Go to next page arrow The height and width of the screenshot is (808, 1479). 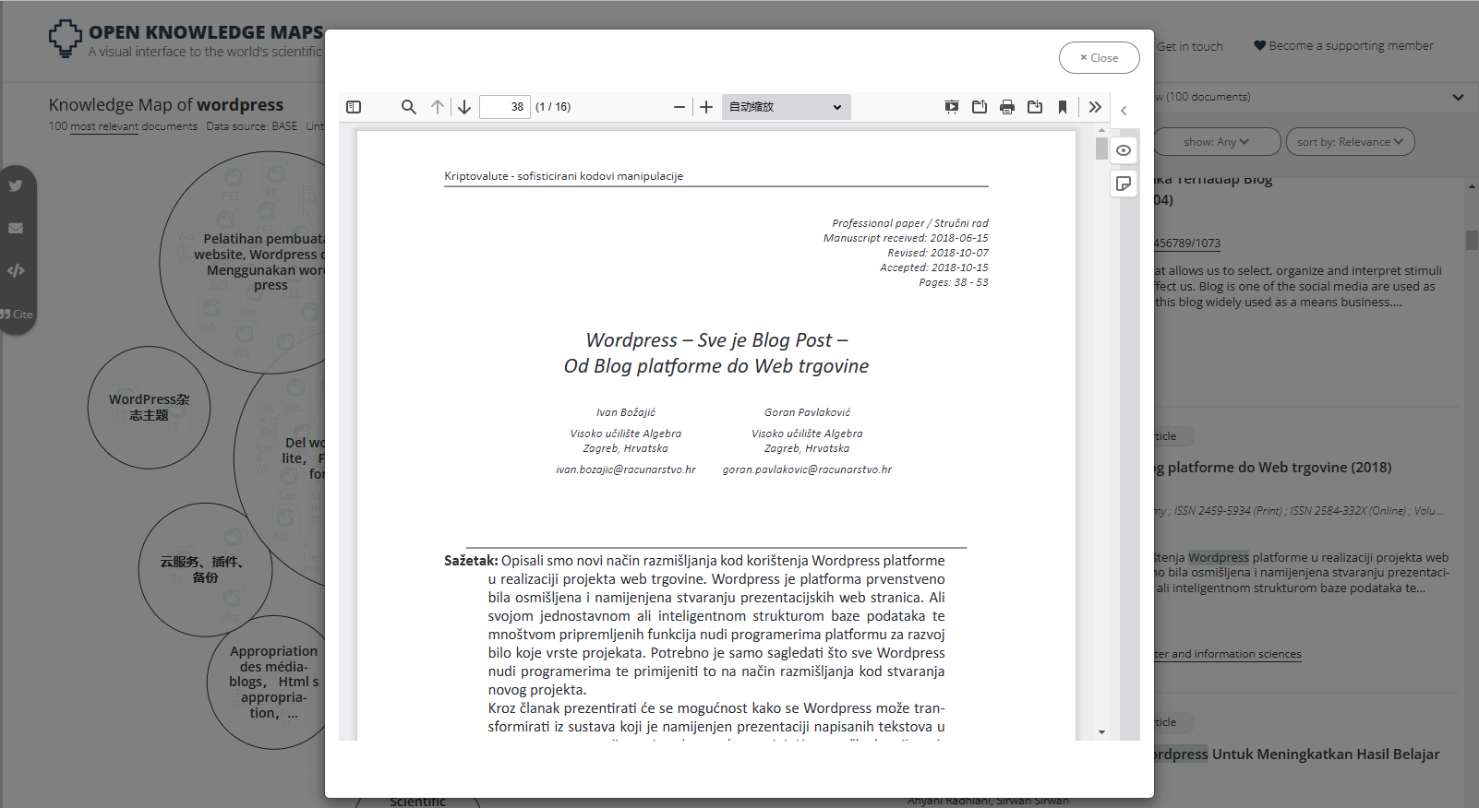coord(464,107)
